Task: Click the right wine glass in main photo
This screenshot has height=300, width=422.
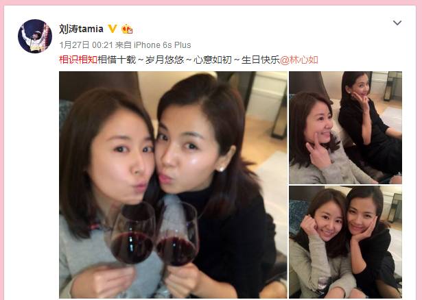Action: [x=177, y=236]
